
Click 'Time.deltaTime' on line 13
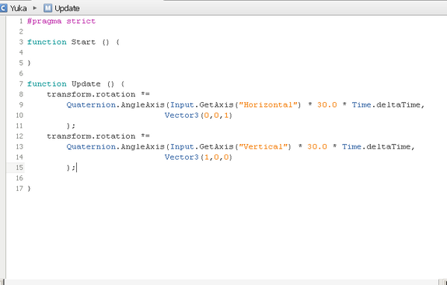(x=376, y=147)
